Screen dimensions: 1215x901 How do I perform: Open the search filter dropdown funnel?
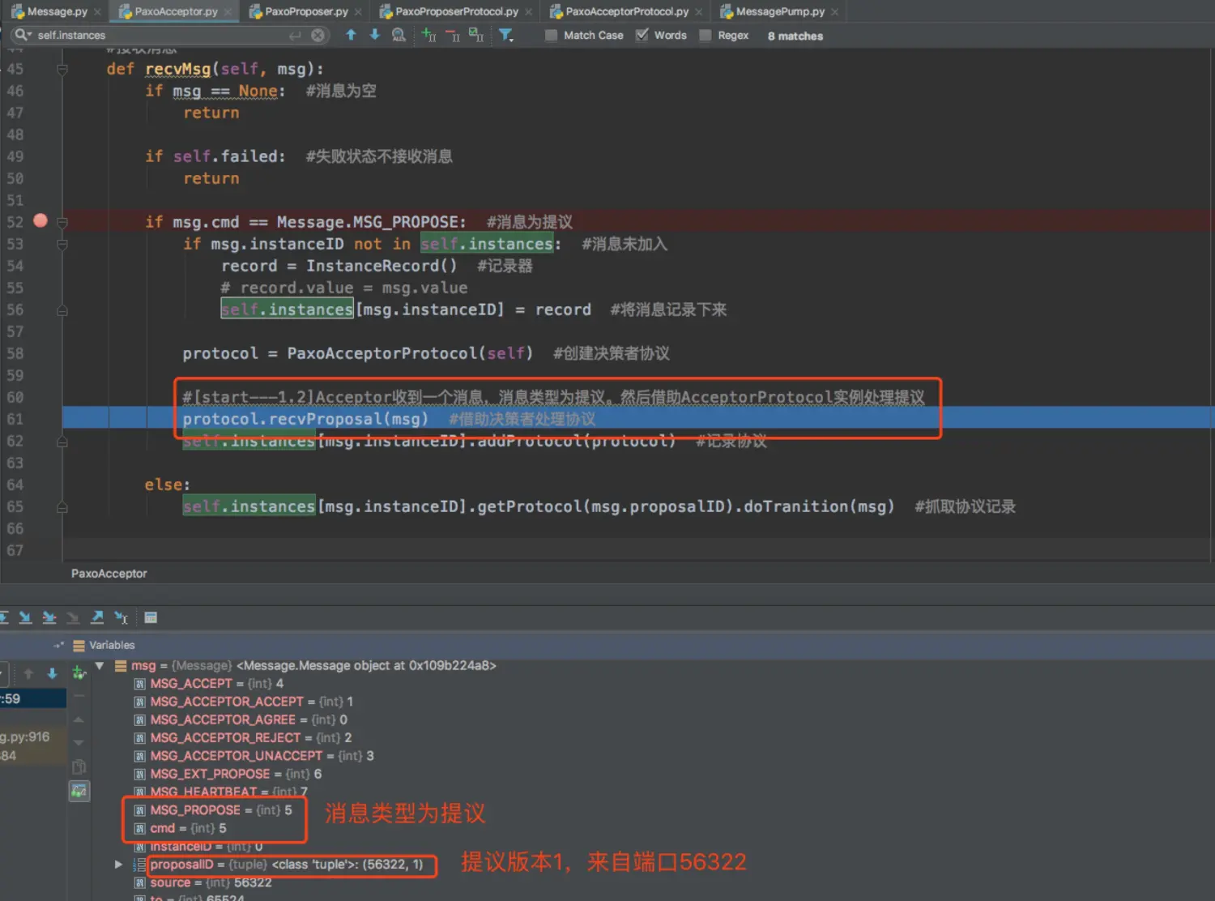(505, 35)
